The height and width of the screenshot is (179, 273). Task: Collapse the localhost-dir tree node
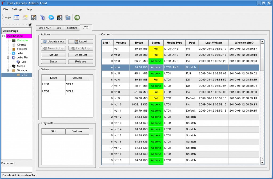4,36
